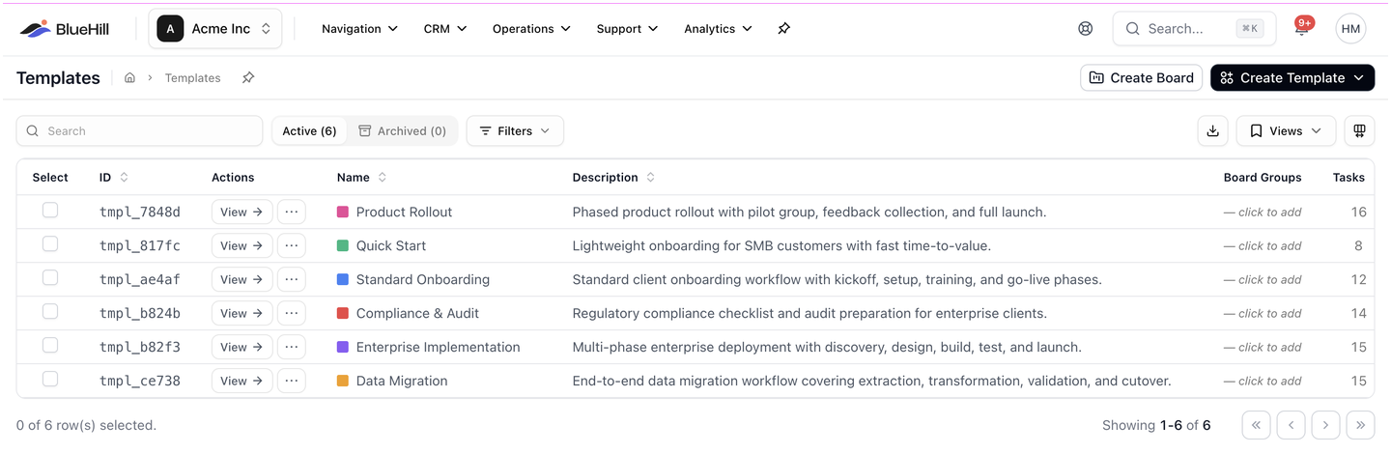Screen dimensions: 1391x454
Task: Click green color swatch for Quick Start
Action: pyautogui.click(x=343, y=246)
